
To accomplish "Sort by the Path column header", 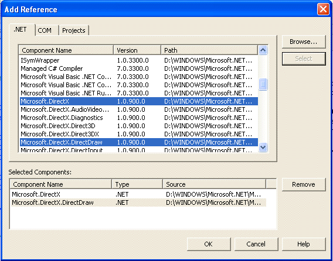I will tap(209, 50).
